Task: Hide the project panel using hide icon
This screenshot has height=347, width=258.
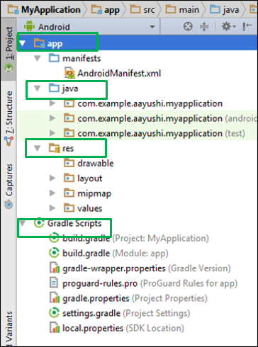Action: (247, 26)
